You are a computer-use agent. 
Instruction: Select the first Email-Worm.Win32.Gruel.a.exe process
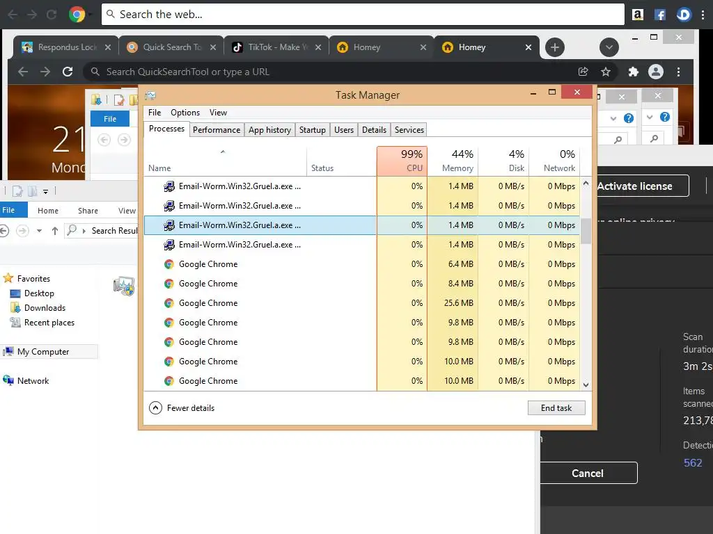pyautogui.click(x=361, y=186)
